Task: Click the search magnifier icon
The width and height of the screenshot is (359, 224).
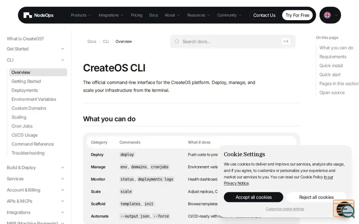Action: 177,41
